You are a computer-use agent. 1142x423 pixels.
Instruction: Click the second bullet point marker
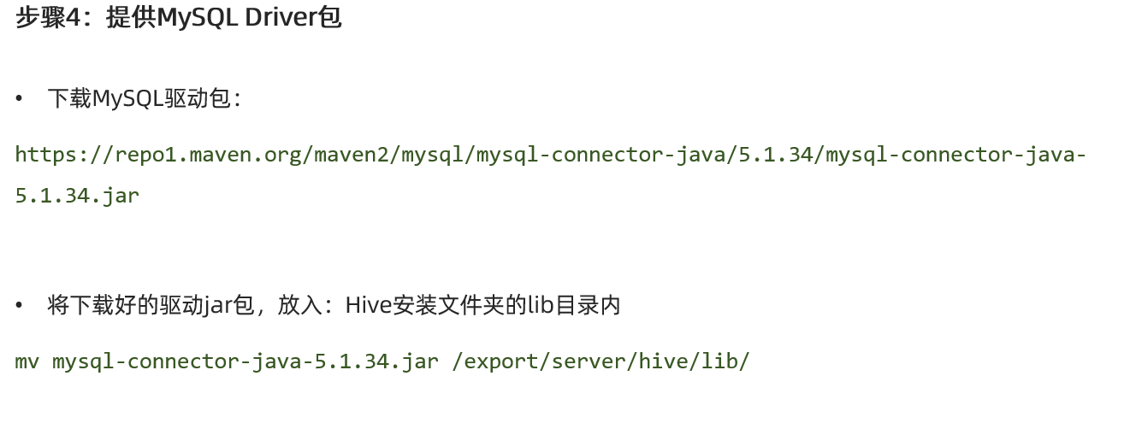[x=19, y=305]
